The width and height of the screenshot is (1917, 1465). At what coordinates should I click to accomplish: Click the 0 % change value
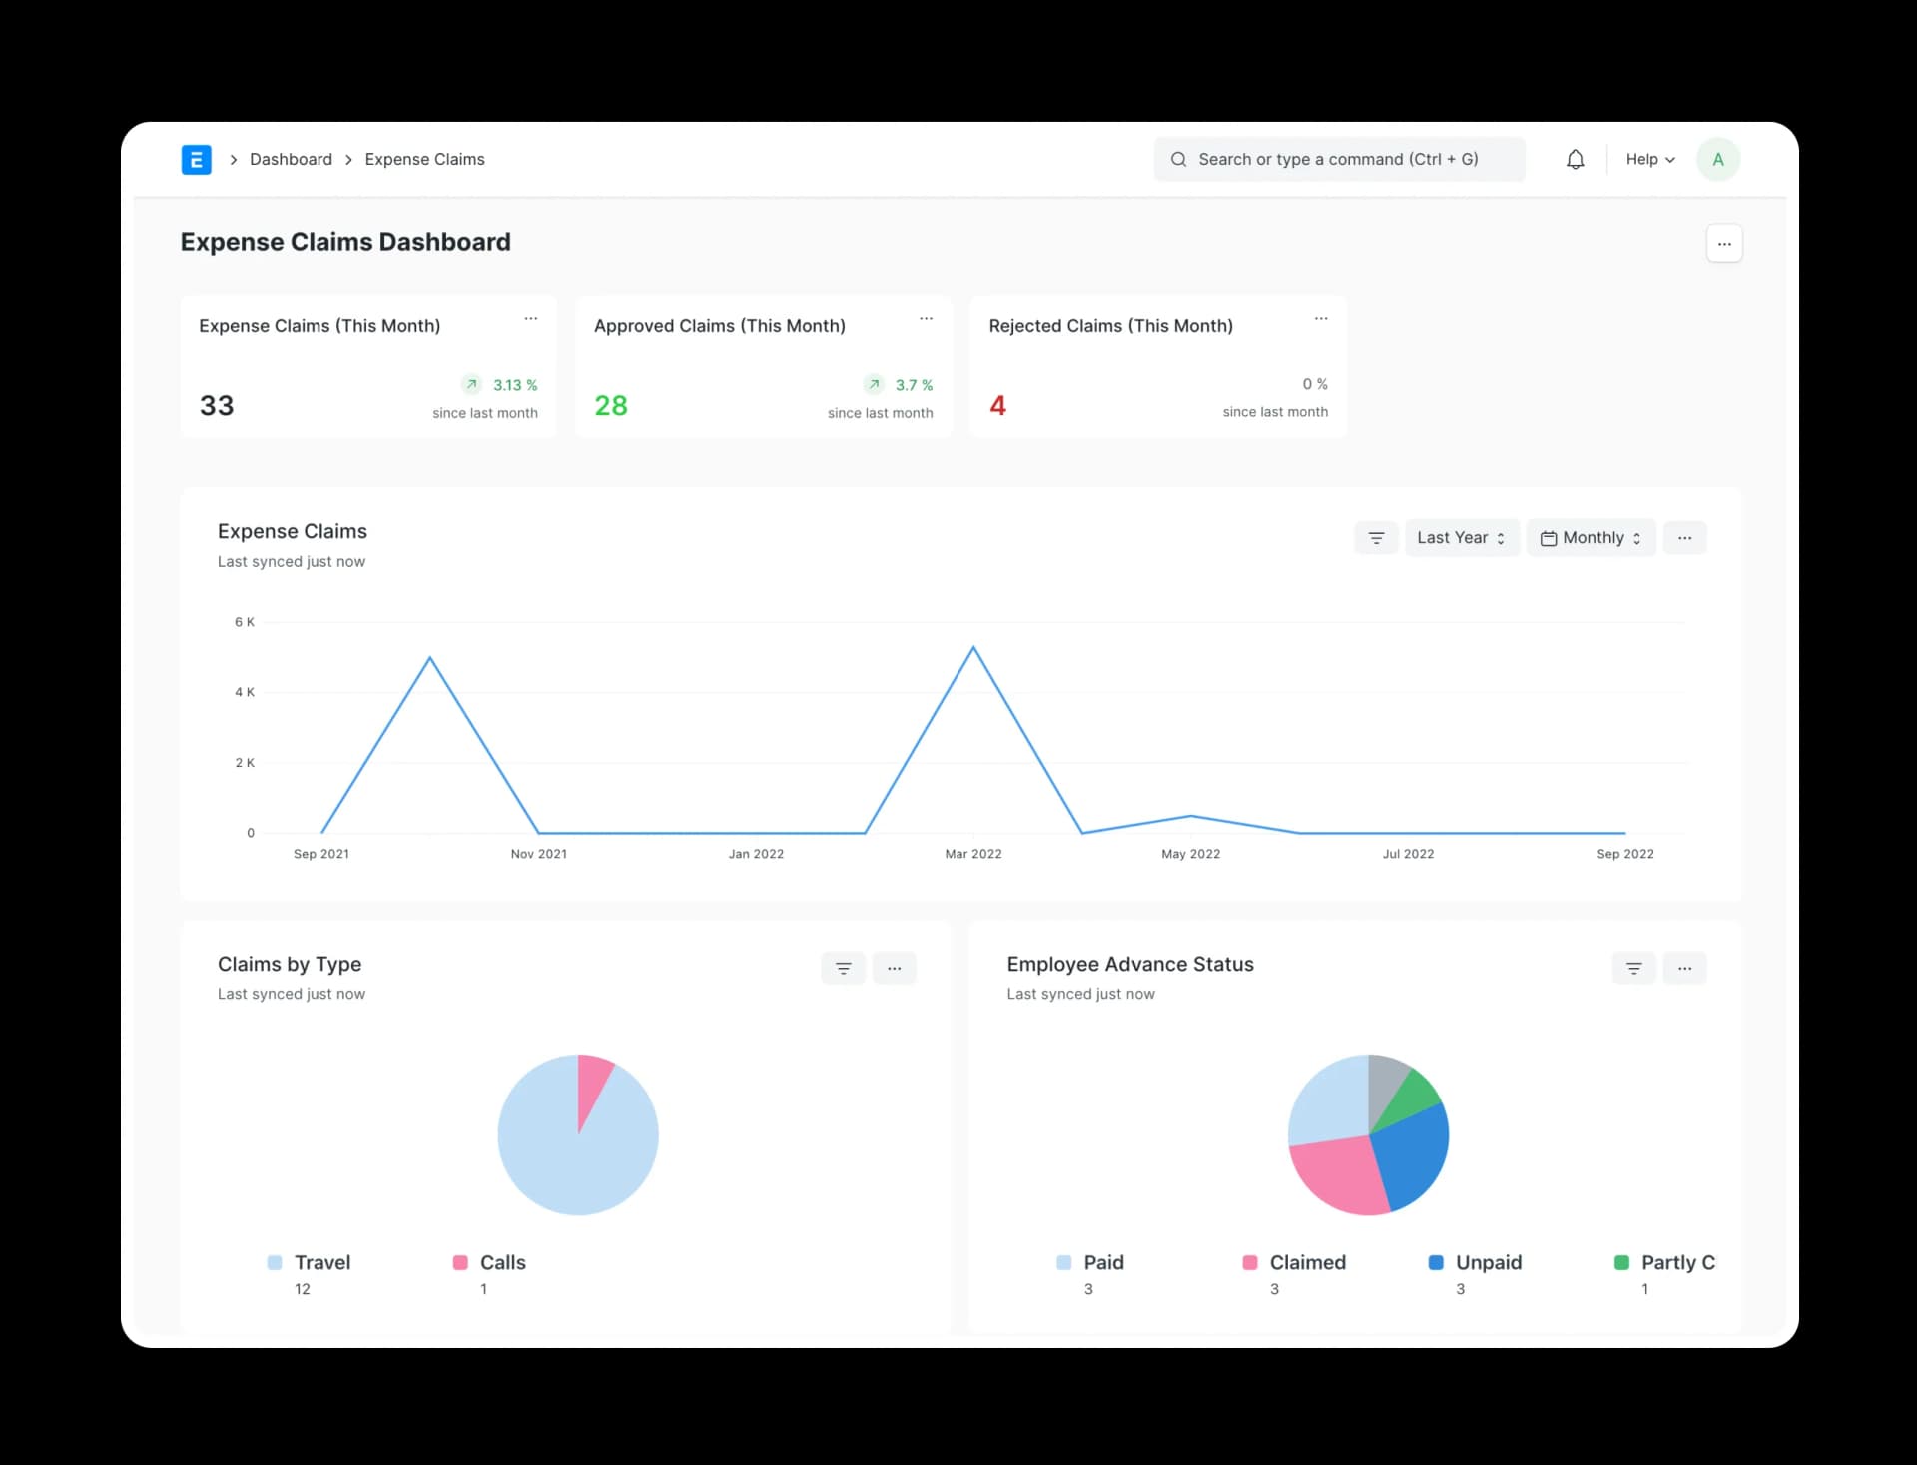coord(1314,384)
